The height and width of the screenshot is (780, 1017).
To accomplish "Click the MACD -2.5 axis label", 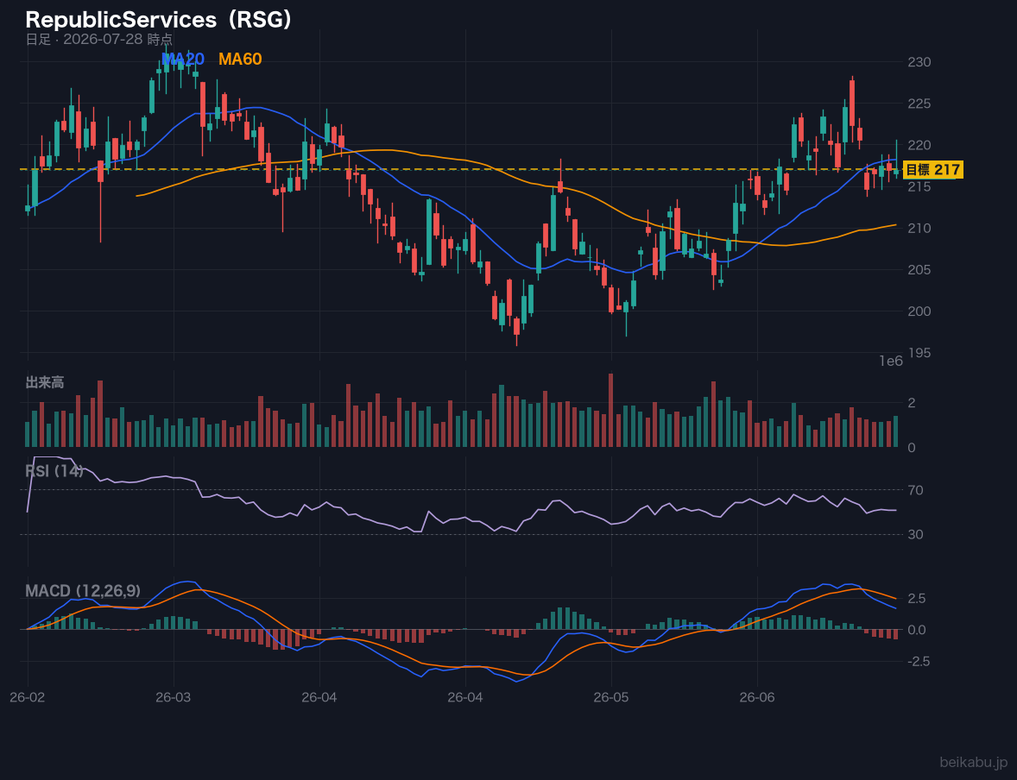I will [919, 661].
